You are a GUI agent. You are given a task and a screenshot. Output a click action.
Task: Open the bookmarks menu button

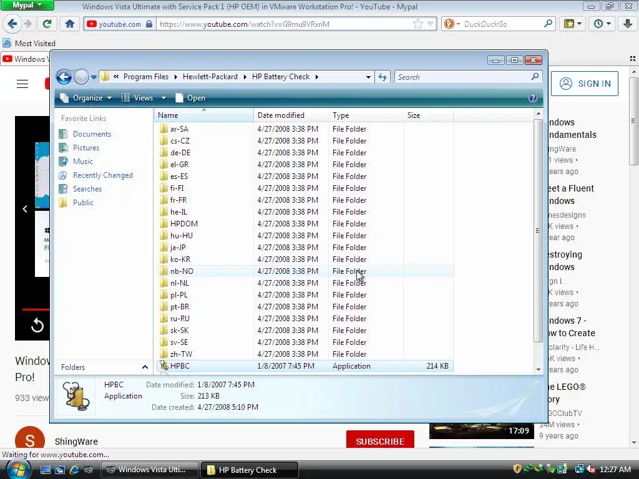(573, 24)
